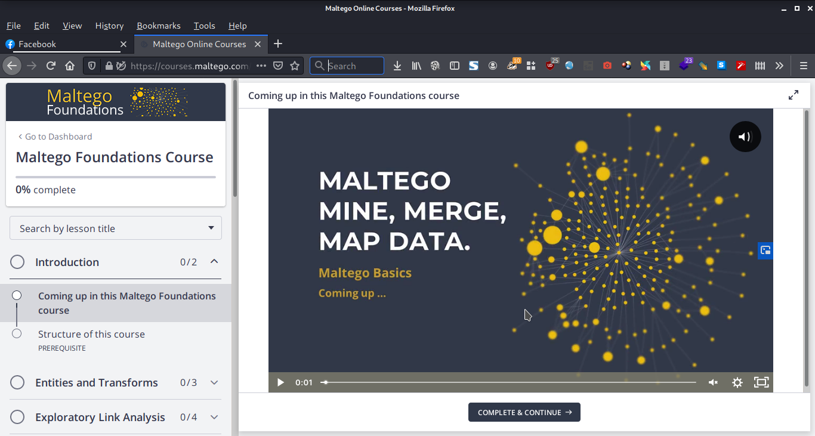Toggle the Firefox sidebar icon
Viewport: 815px width, 436px height.
pos(455,66)
